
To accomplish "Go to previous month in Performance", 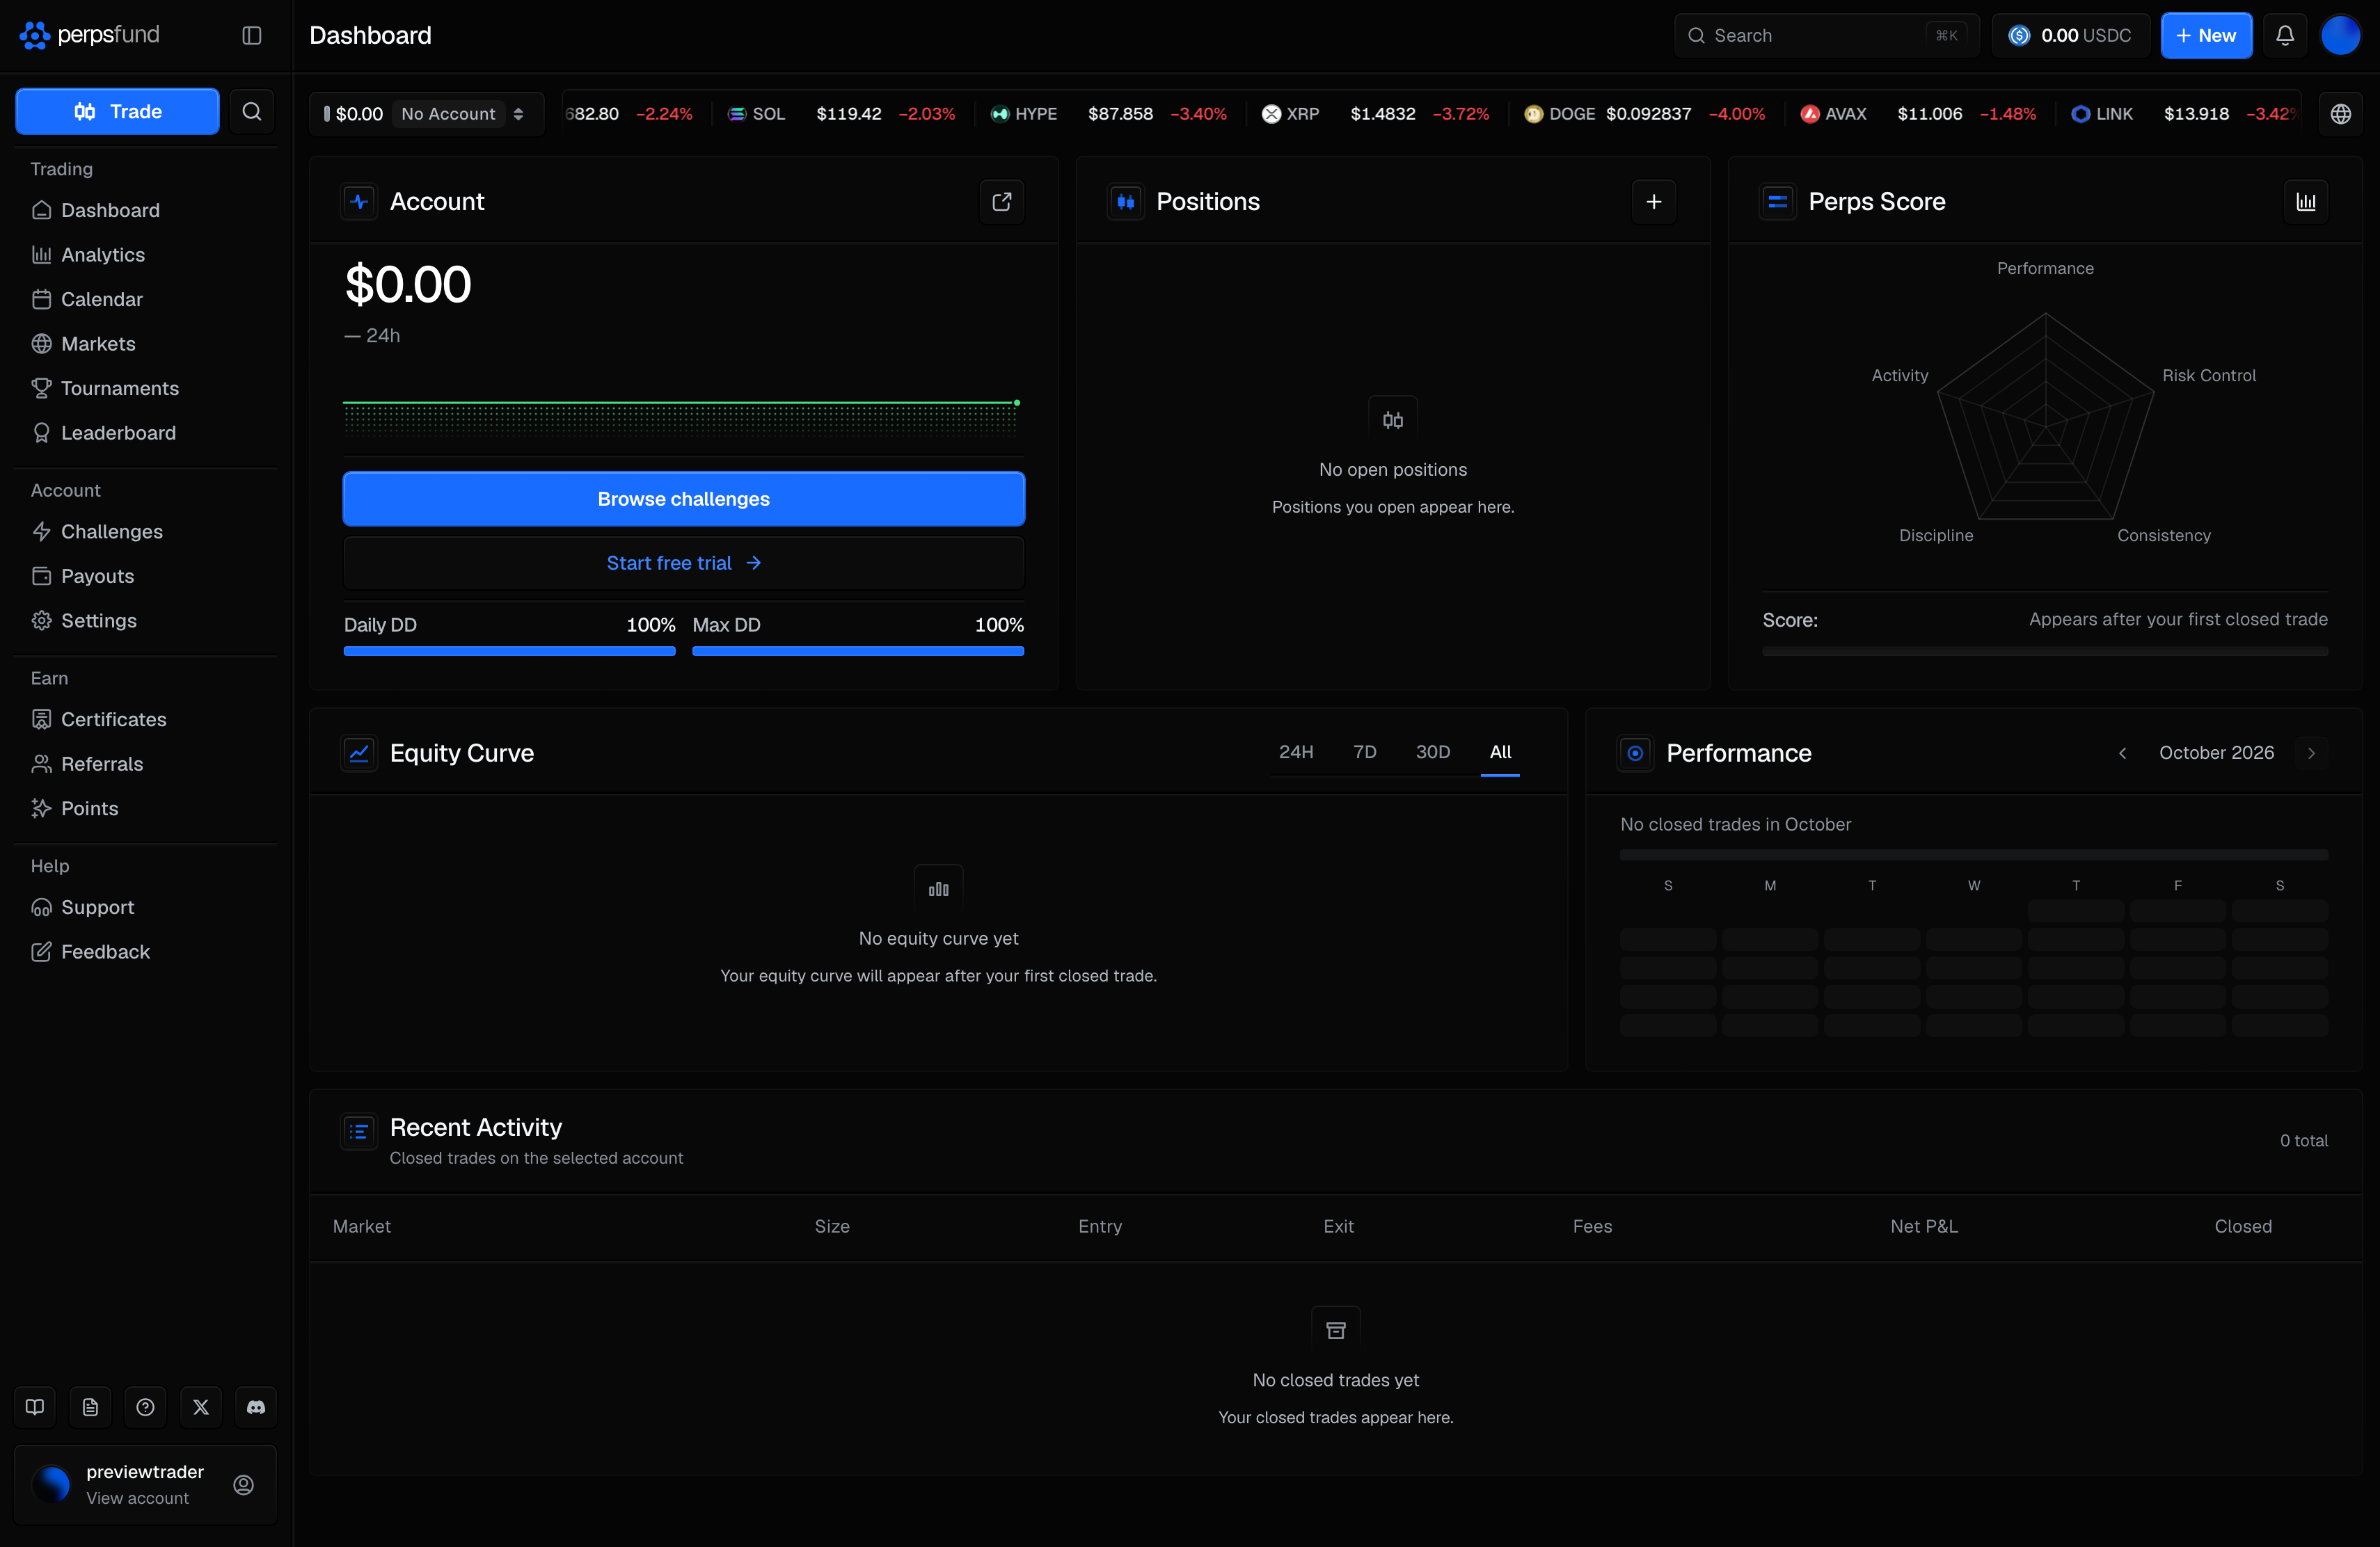I will coord(2122,753).
